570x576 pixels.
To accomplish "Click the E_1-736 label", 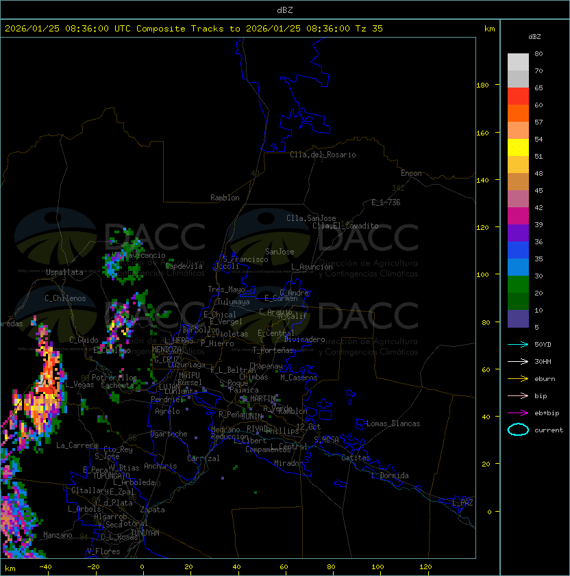I will point(386,202).
